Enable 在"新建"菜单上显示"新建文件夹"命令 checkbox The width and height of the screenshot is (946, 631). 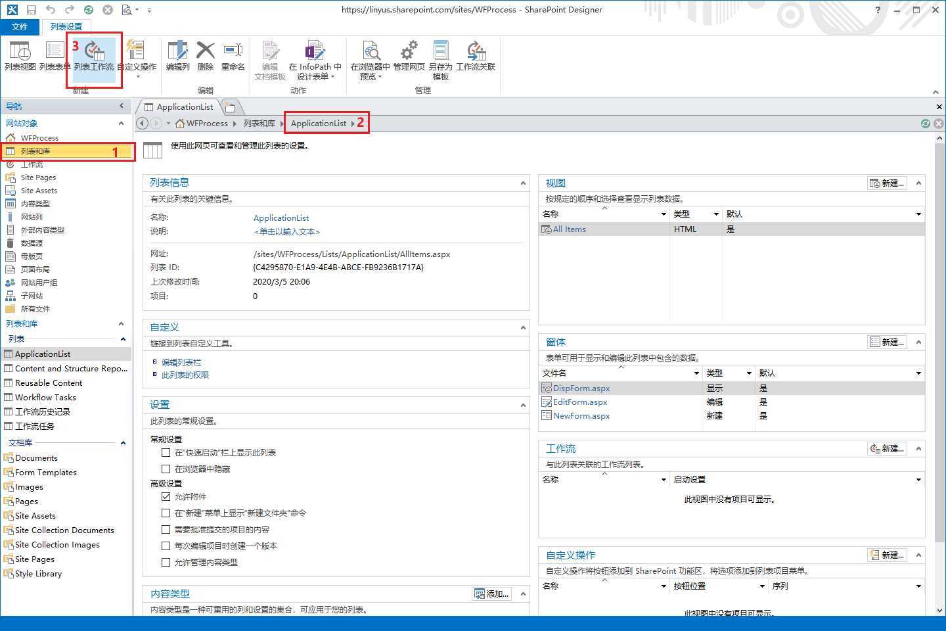click(x=166, y=513)
